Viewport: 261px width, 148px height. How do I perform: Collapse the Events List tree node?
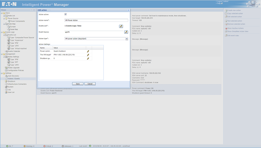pyautogui.click(x=4, y=35)
